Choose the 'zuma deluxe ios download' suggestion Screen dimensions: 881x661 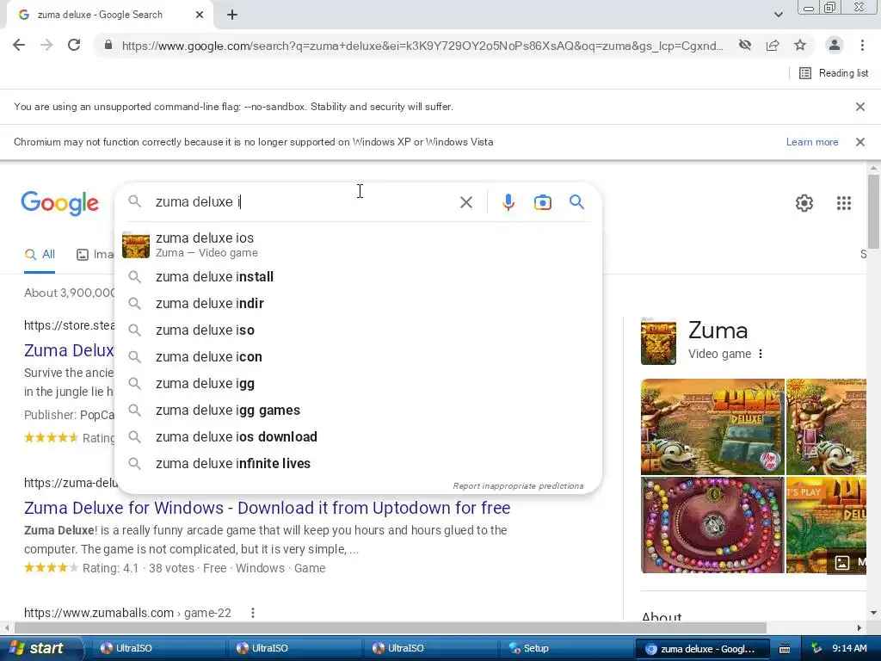(x=358, y=436)
